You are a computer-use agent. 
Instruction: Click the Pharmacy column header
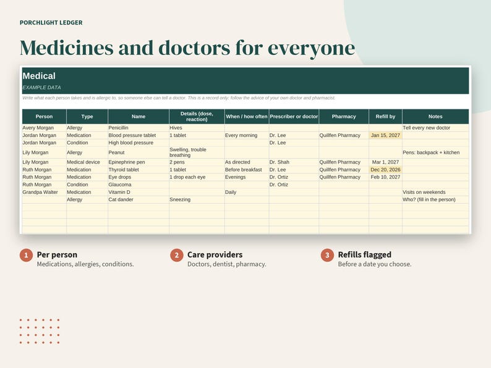(344, 116)
